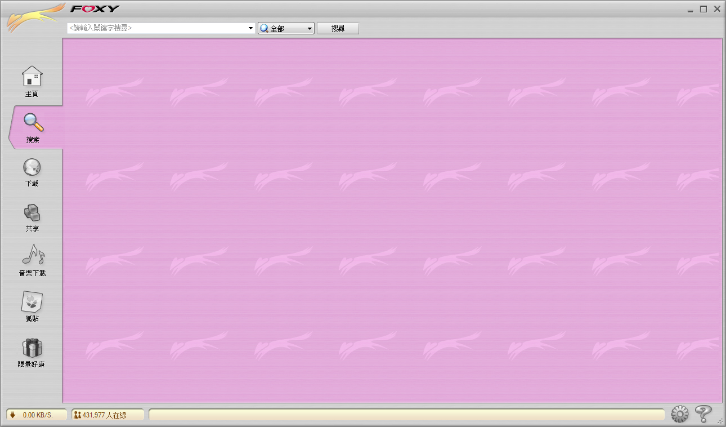
Task: Expand the search keyword history arrow
Action: (x=251, y=28)
